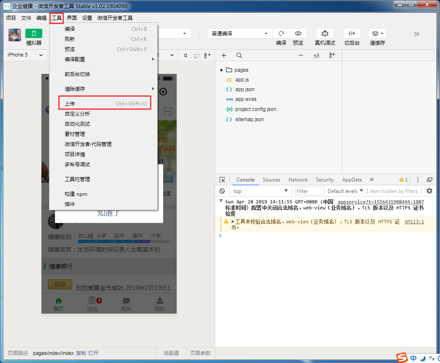Open the 项目 menu
This screenshot has height=363, width=440.
tap(11, 18)
